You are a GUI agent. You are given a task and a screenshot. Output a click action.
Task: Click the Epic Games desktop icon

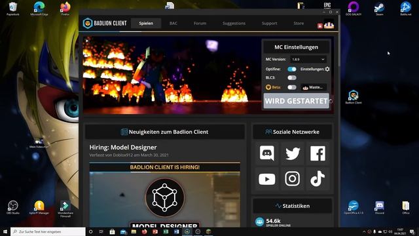click(x=327, y=5)
